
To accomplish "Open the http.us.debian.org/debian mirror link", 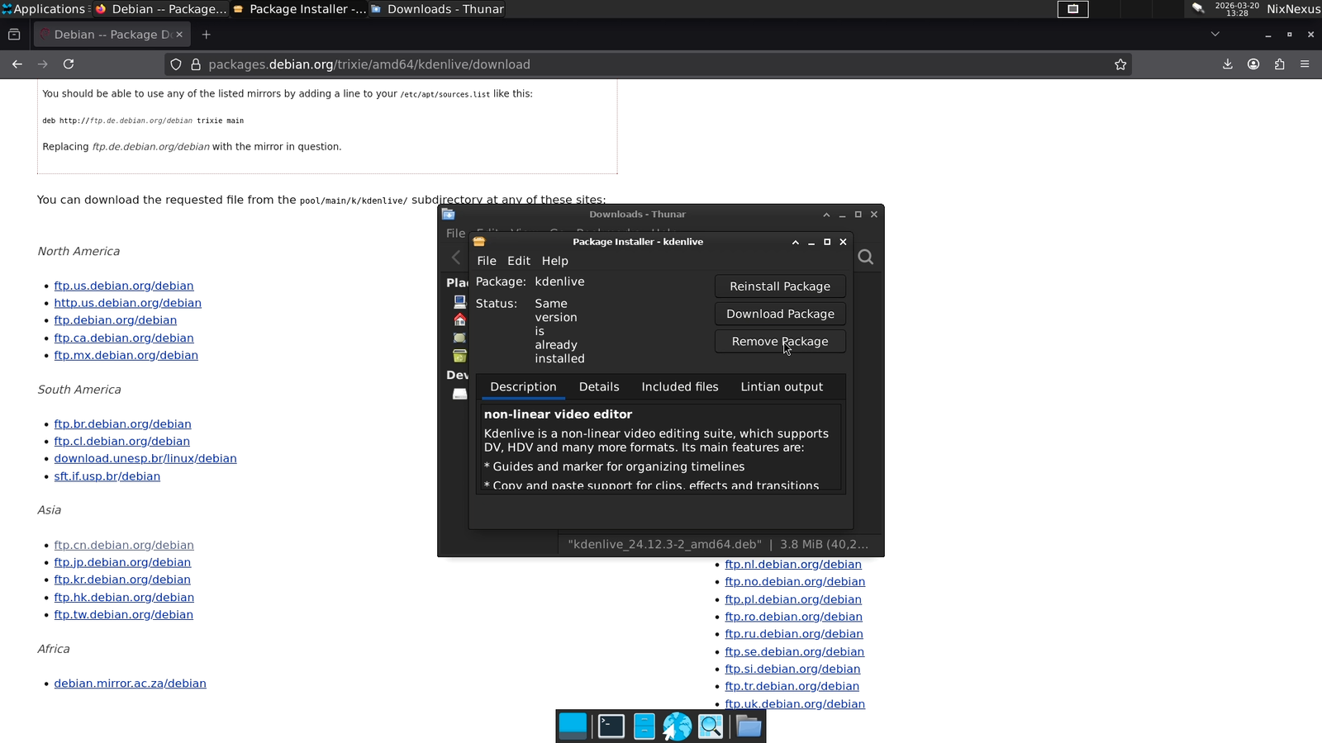I will 128,303.
